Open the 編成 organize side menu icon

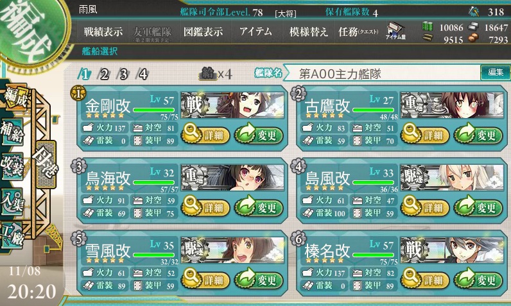pos(13,97)
